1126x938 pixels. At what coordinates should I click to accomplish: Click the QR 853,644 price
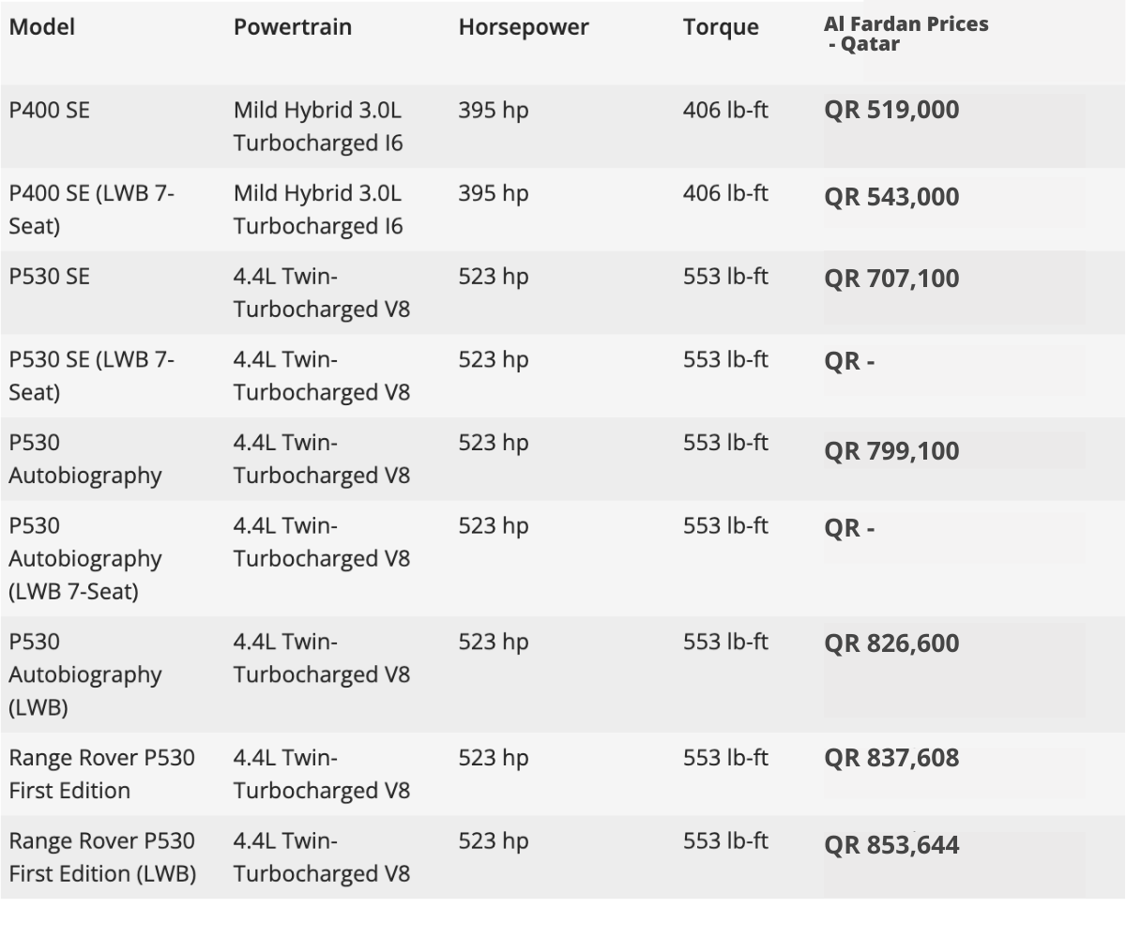pyautogui.click(x=891, y=845)
